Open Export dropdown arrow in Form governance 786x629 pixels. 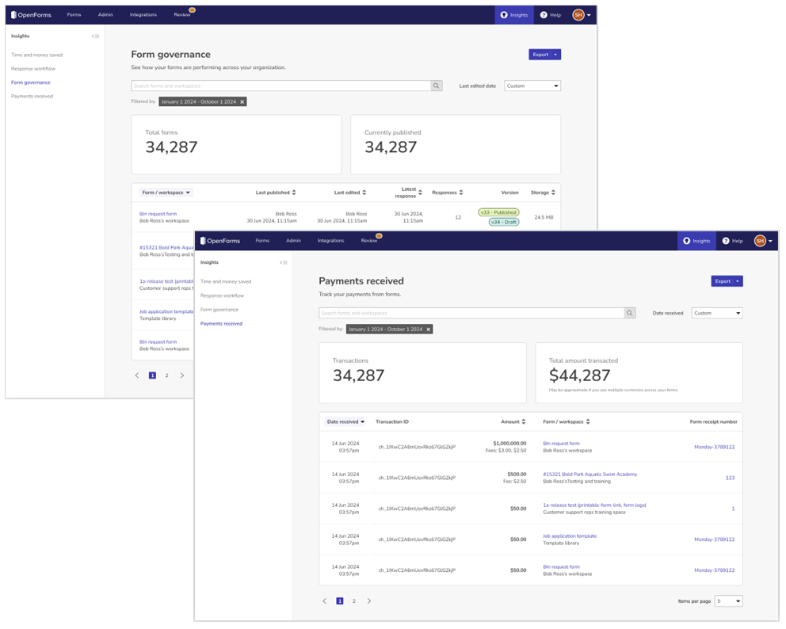[555, 55]
